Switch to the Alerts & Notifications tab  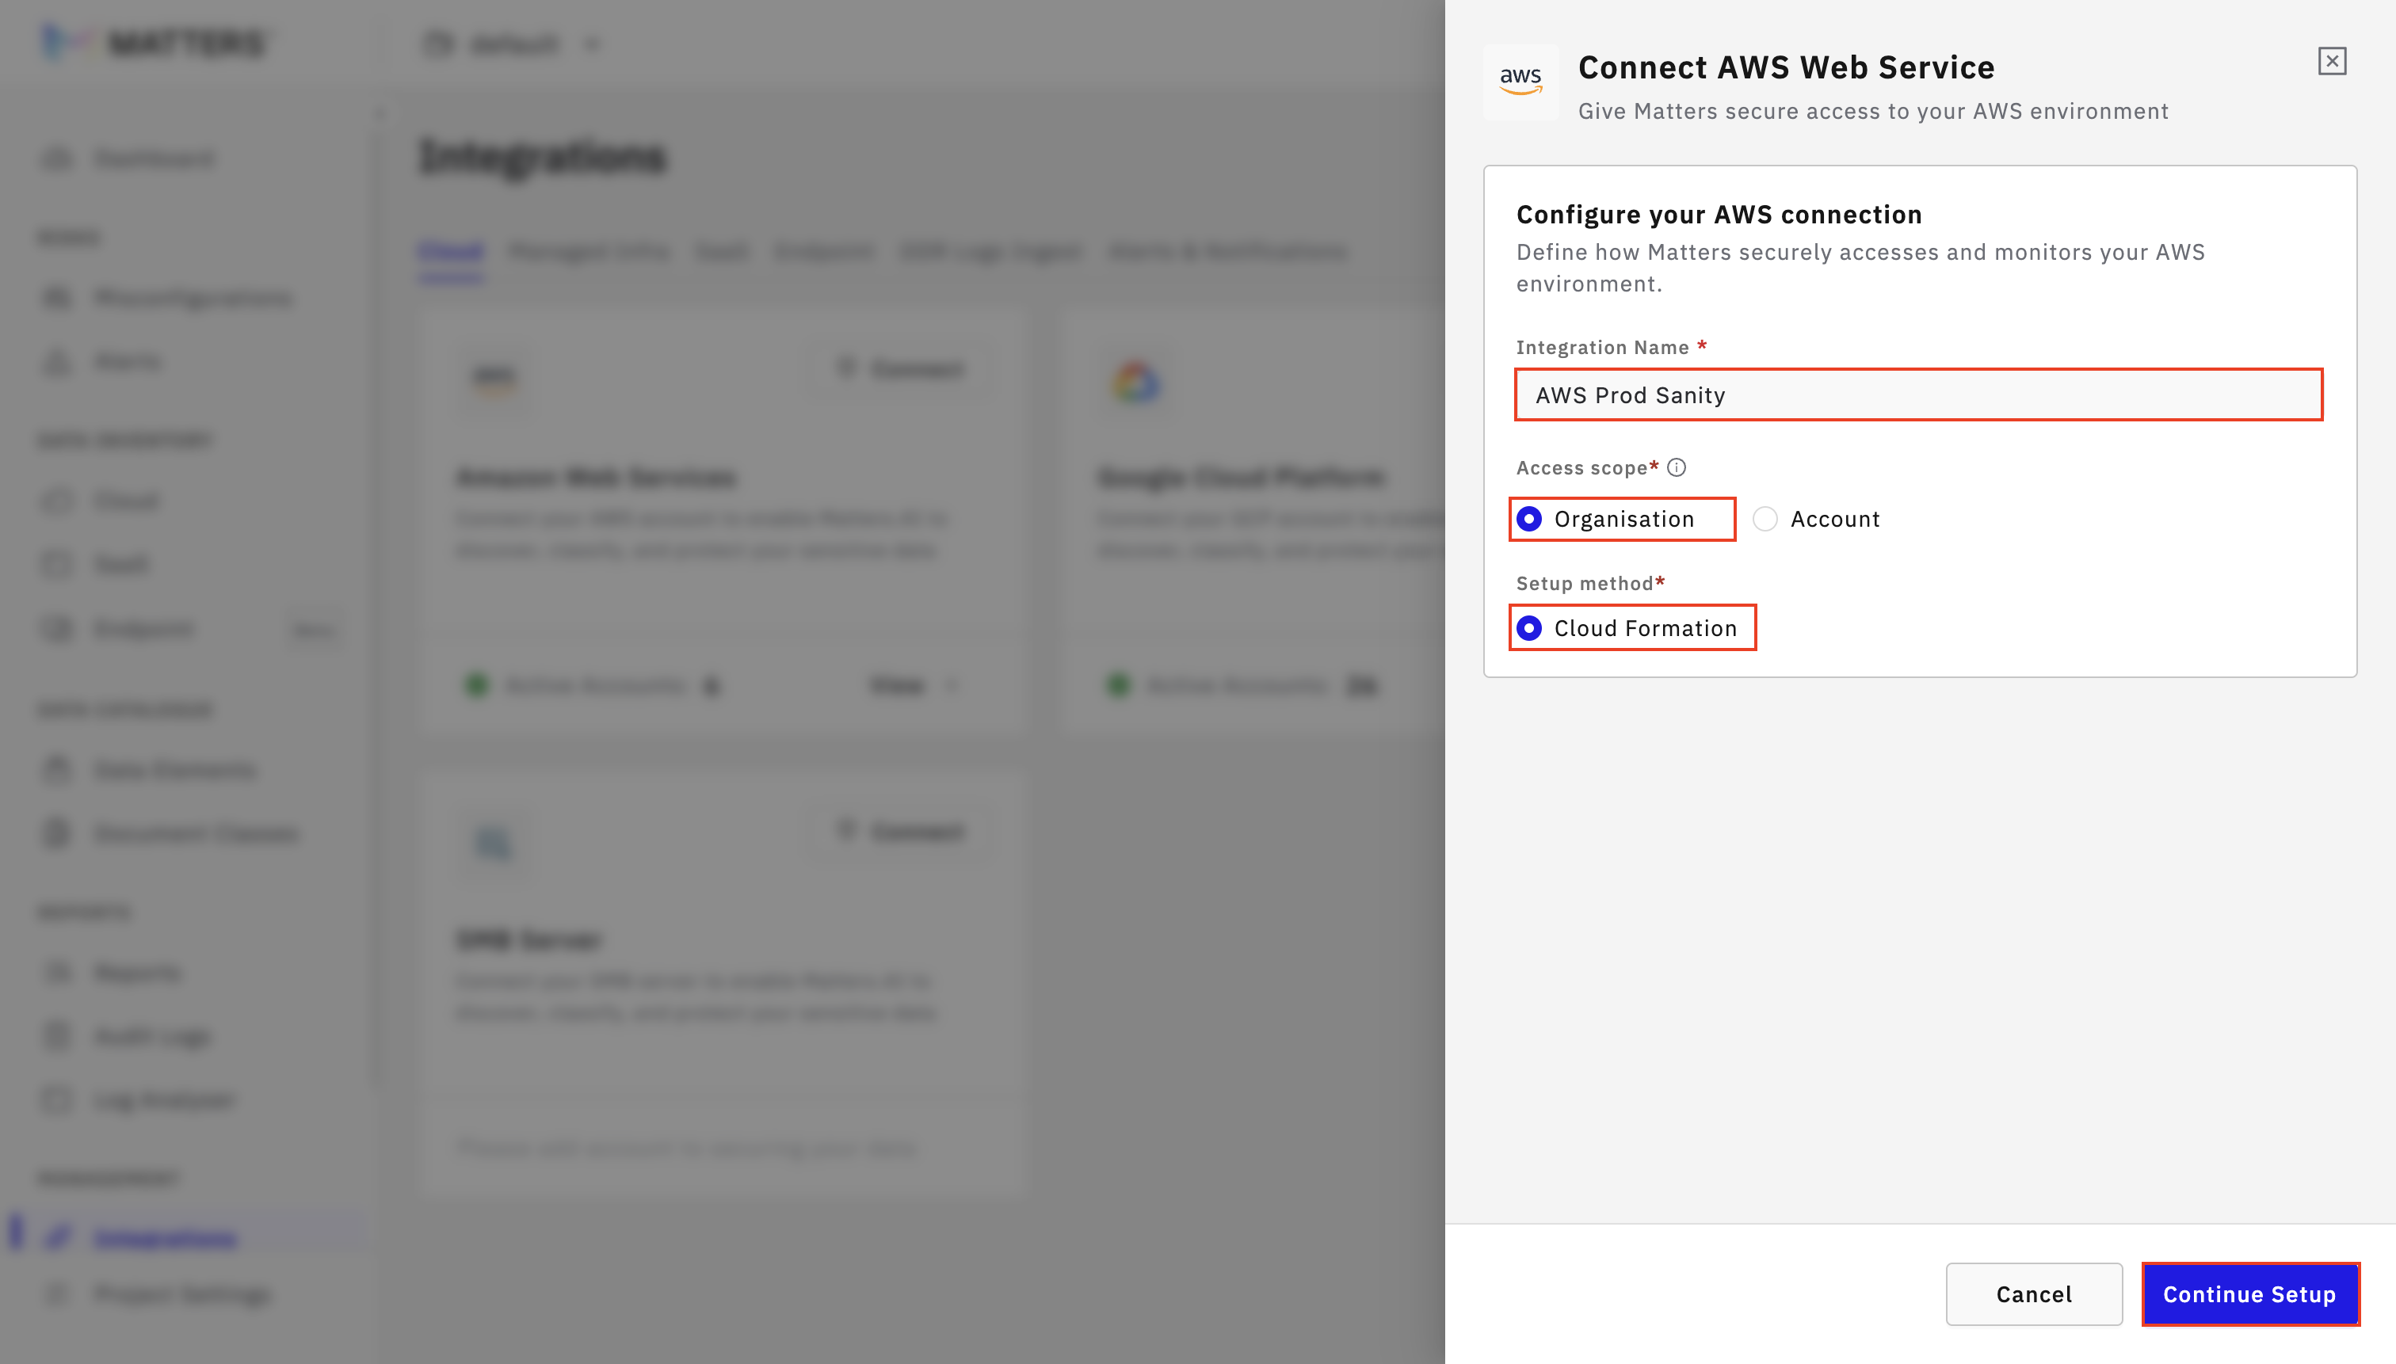[1227, 251]
